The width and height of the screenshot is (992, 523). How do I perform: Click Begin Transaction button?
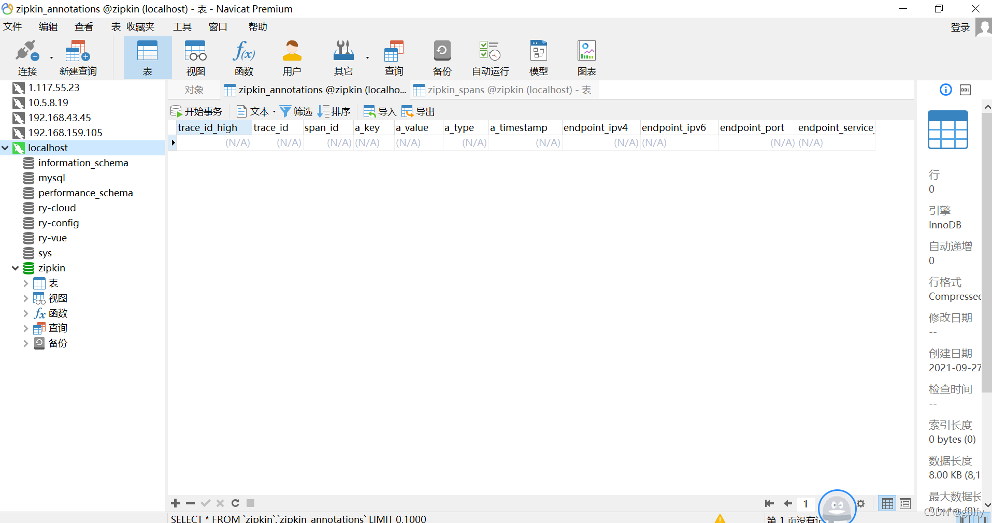[x=197, y=111]
